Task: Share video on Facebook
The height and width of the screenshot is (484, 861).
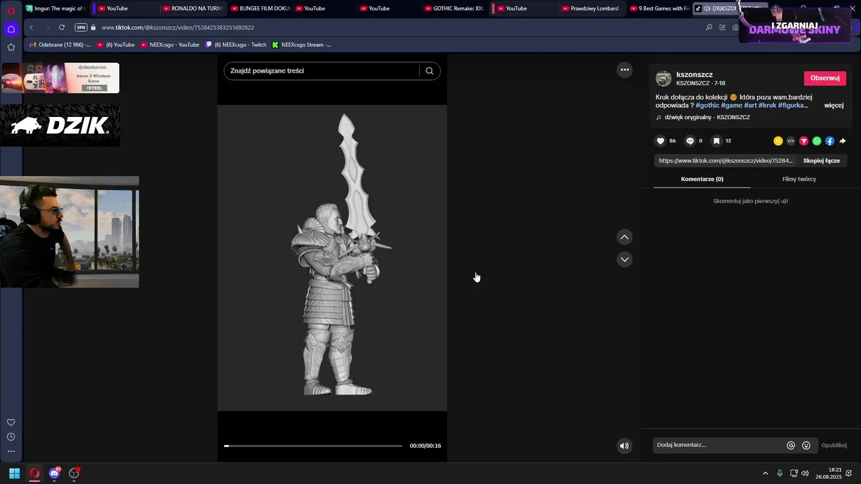Action: point(829,141)
